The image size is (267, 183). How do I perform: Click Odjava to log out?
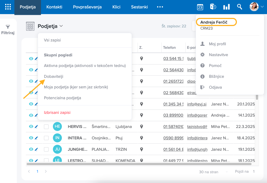tap(215, 87)
